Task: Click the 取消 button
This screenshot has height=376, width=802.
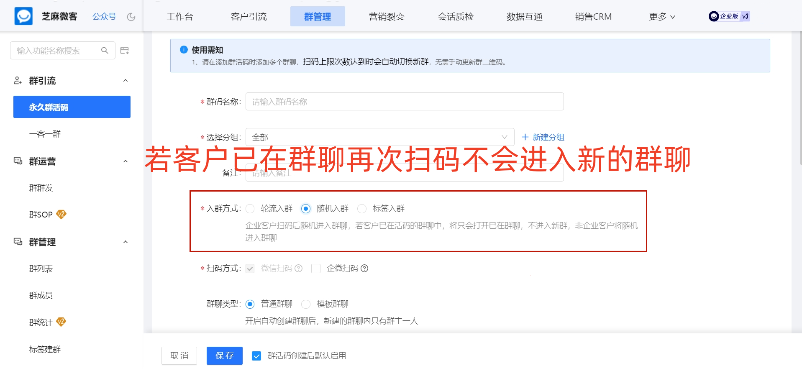Action: click(x=179, y=356)
